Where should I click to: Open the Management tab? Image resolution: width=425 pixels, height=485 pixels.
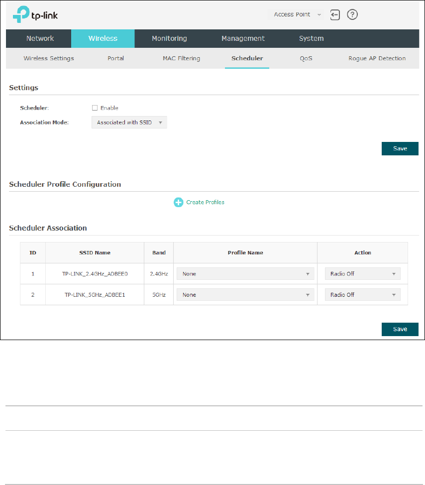point(243,38)
